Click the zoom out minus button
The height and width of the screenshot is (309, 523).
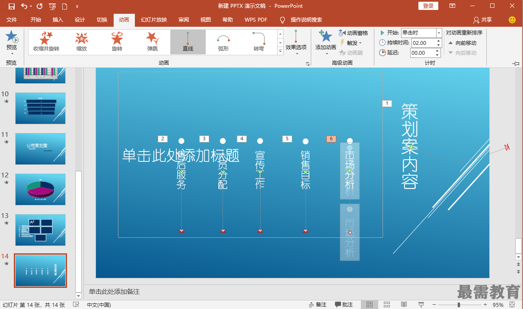435,305
